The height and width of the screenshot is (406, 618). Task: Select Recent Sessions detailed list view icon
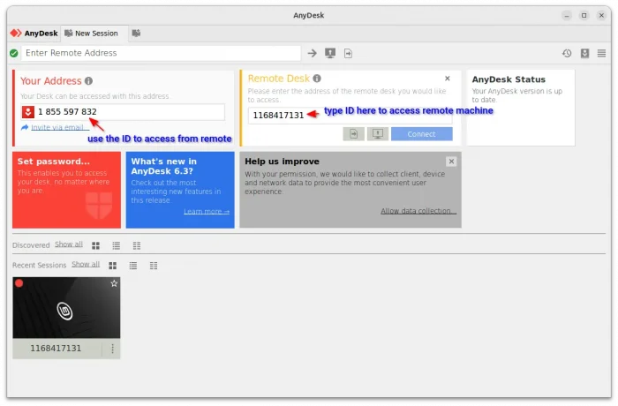click(154, 266)
